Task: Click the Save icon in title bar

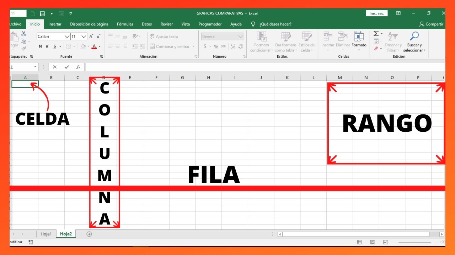Action: point(42,13)
